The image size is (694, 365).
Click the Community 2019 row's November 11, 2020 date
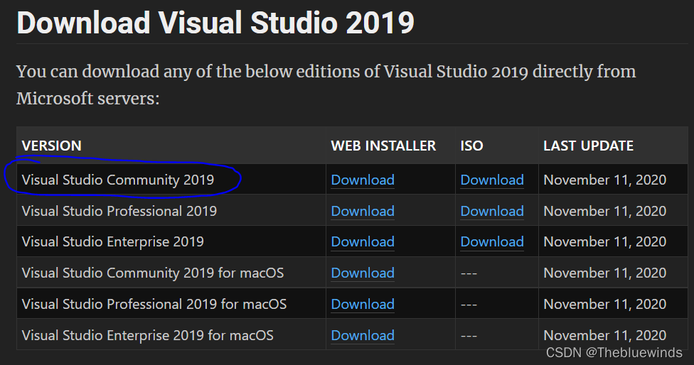pos(604,180)
